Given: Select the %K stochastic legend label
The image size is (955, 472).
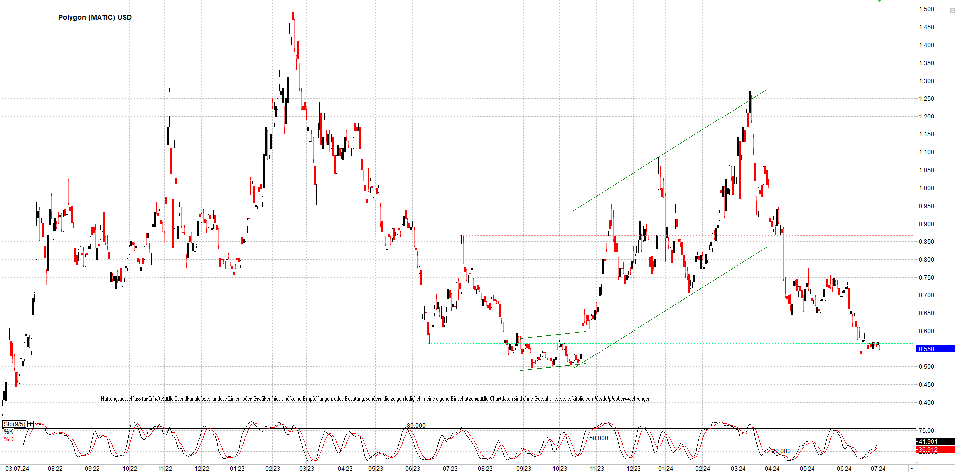Looking at the screenshot, I should click(x=8, y=432).
